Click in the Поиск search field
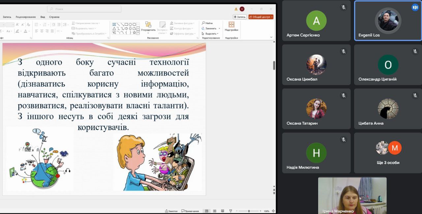 coord(84,9)
